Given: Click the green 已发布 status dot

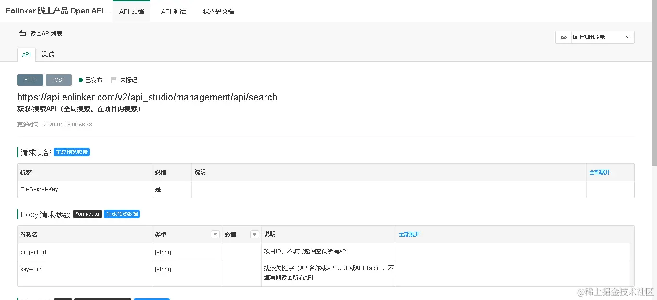Looking at the screenshot, I should [x=81, y=80].
